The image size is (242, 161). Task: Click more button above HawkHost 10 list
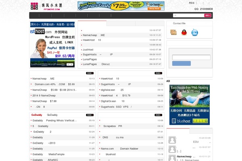tap(159, 73)
